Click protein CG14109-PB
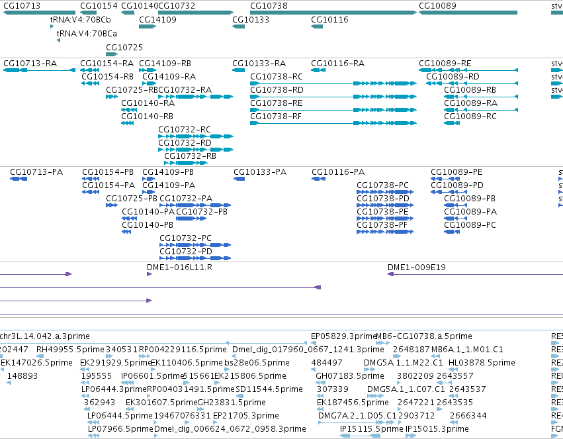563x439 pixels. (x=168, y=172)
